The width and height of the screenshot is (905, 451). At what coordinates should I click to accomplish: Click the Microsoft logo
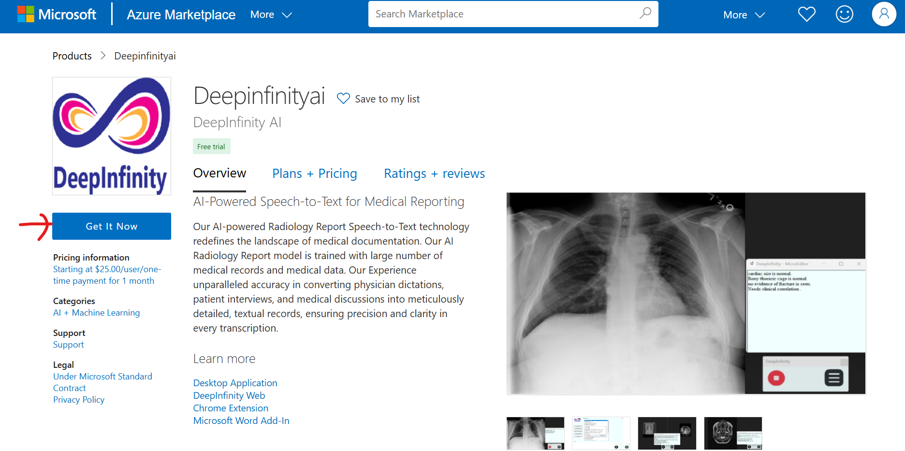click(57, 14)
